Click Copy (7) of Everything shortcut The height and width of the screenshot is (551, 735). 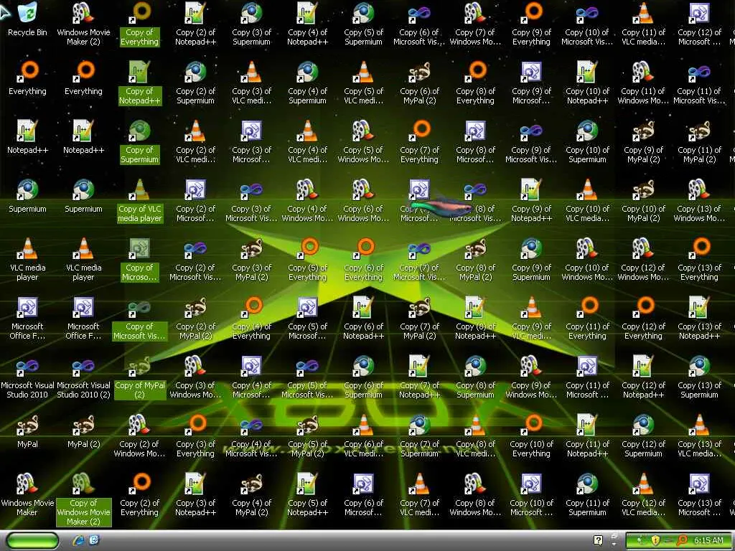point(419,143)
